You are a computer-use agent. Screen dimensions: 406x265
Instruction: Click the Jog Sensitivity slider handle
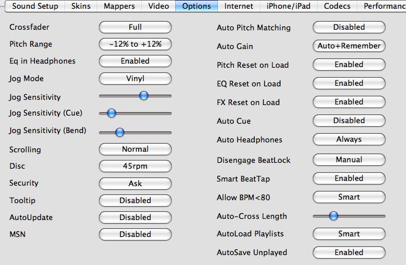[x=144, y=95]
